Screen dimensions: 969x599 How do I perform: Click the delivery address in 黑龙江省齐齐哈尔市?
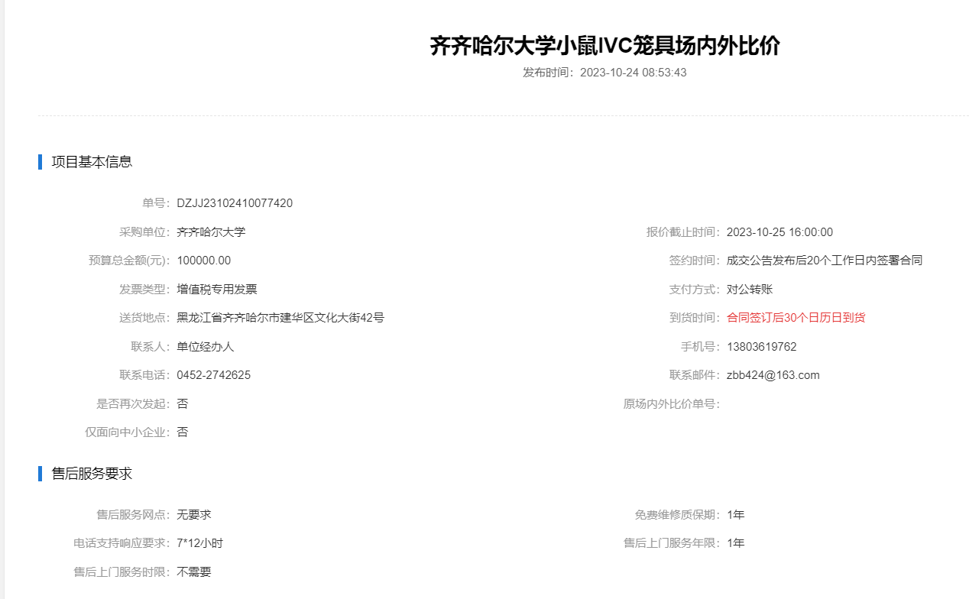[x=280, y=318]
